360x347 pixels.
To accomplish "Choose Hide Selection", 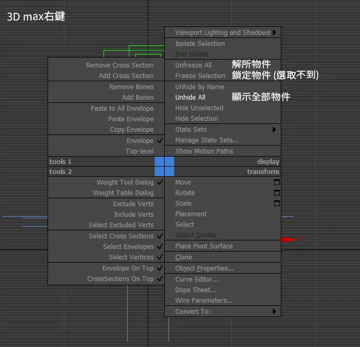I will coord(223,119).
